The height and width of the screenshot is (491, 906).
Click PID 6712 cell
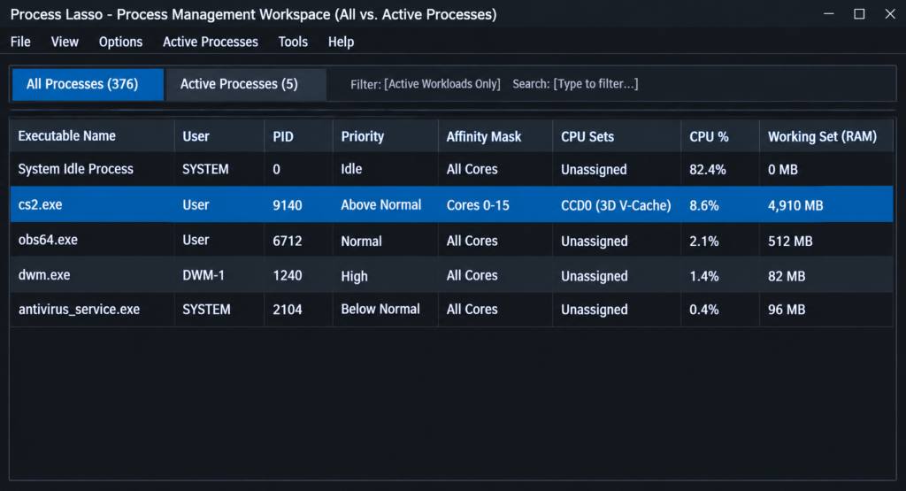click(x=288, y=241)
